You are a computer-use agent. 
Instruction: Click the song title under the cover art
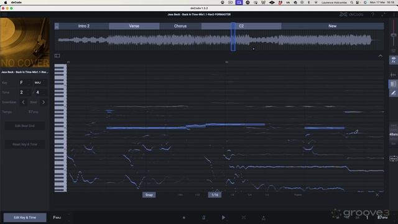coord(25,72)
